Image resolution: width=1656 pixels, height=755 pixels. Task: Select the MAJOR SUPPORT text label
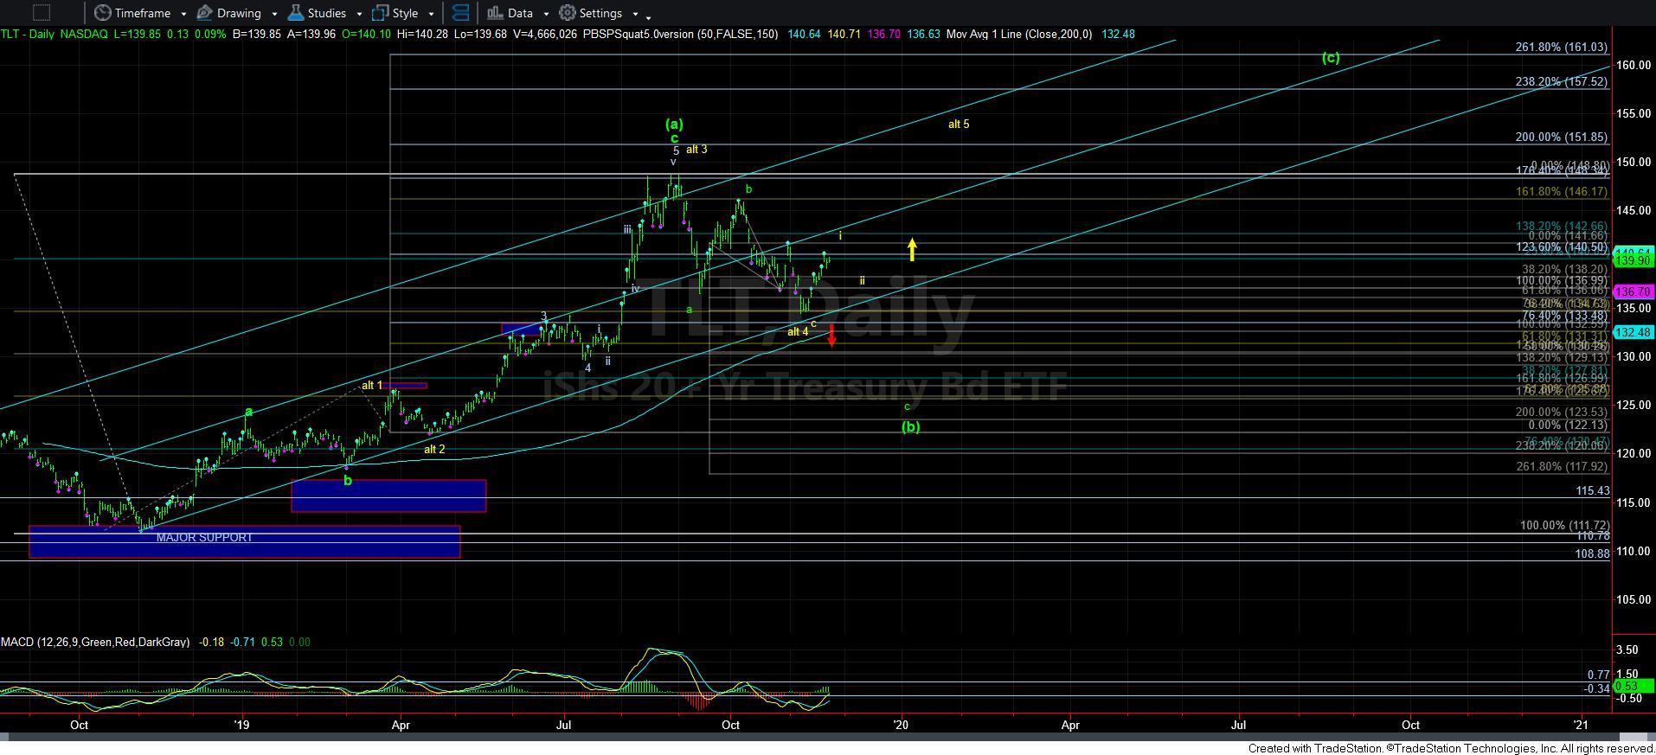(204, 537)
